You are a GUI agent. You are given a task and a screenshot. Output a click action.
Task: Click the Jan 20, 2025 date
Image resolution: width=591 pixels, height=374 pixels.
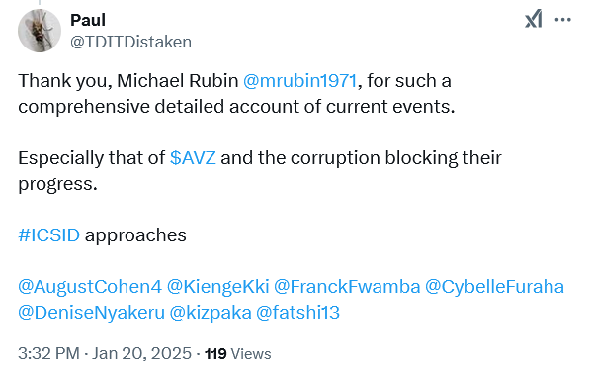pyautogui.click(x=141, y=353)
